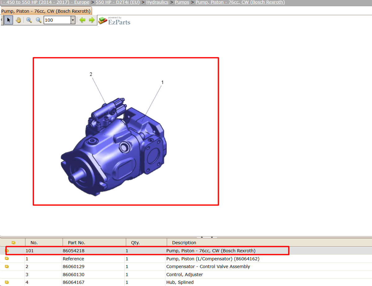Select callout number 2 on the diagram
This screenshot has width=372, height=286.
coord(91,74)
